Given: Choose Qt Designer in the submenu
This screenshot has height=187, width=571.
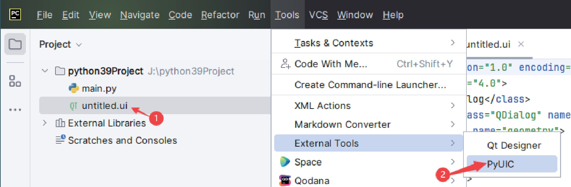Looking at the screenshot, I should tap(514, 145).
